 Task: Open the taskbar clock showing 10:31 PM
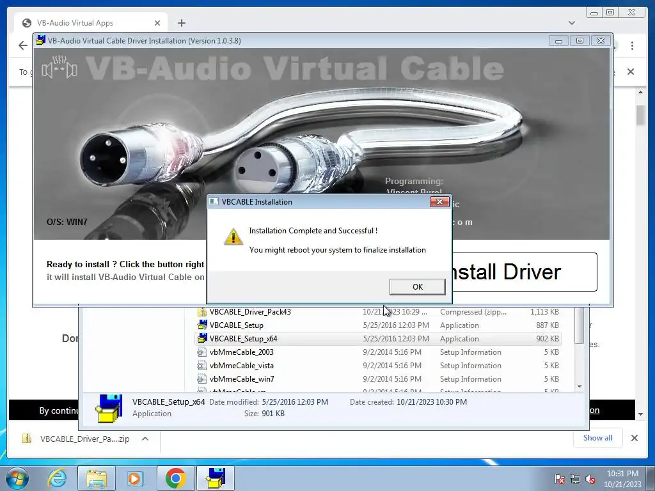[622, 479]
